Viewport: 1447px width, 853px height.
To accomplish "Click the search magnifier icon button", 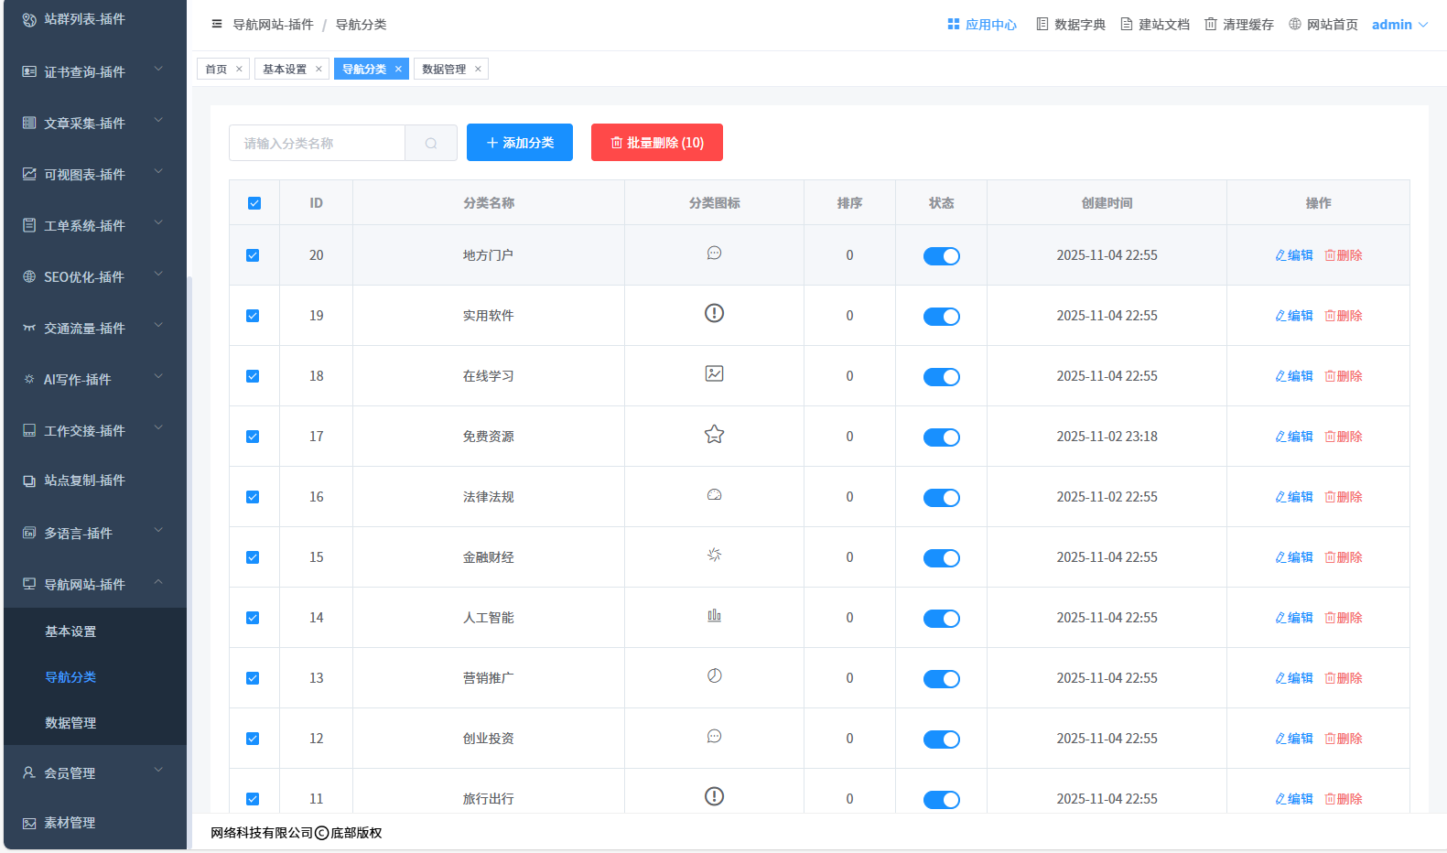I will tap(431, 144).
